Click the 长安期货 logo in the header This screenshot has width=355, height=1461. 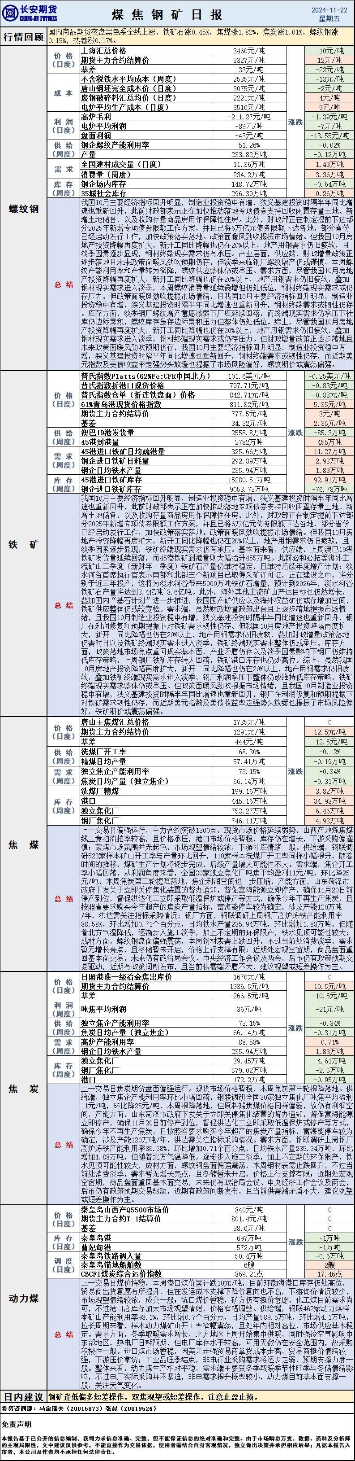click(x=30, y=13)
